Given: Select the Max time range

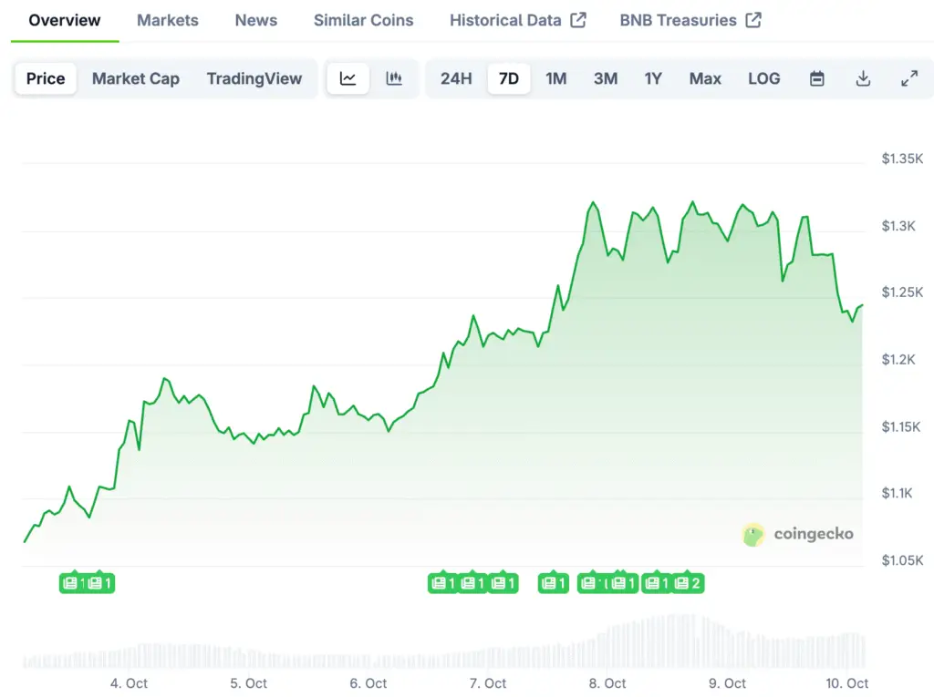Looking at the screenshot, I should pos(705,78).
